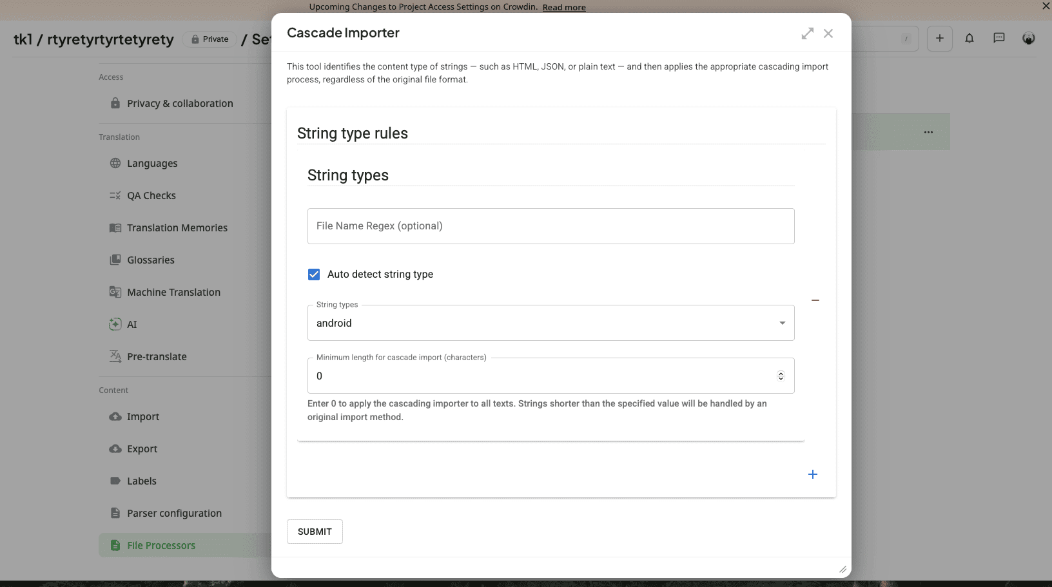
Task: Click the dialog resize handle corner
Action: (843, 570)
